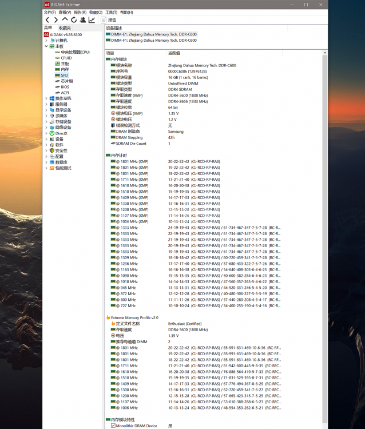365x429 pixels.
Task: Click the Back navigation arrow
Action: pos(47,20)
